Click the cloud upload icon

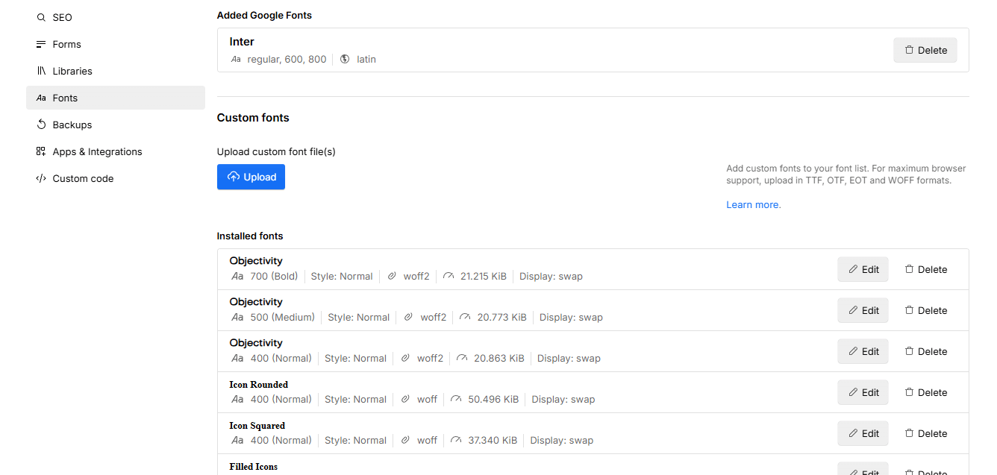tap(234, 177)
